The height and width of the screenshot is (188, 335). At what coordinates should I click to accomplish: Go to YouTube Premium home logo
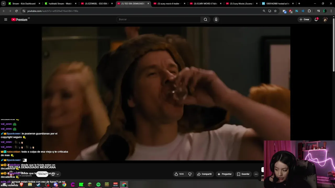[x=19, y=20]
